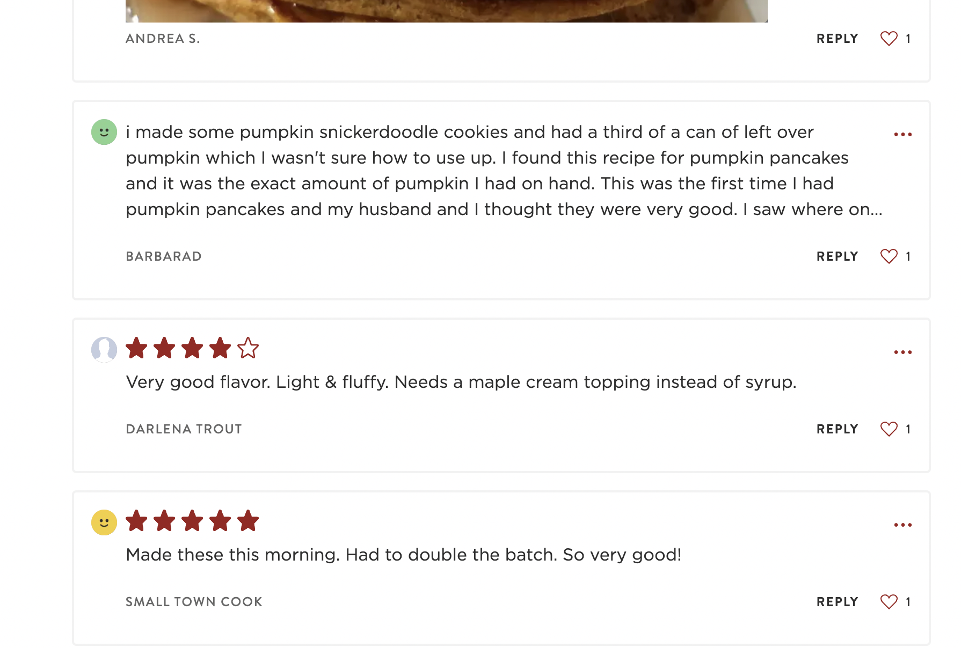This screenshot has width=961, height=648.
Task: Open SMALL TOWN COOK profile name
Action: click(x=194, y=602)
